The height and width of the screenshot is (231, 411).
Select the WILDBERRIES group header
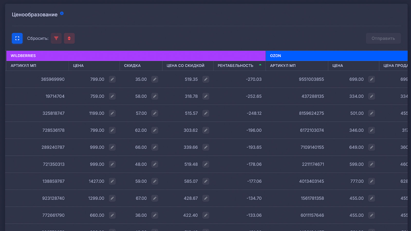tap(136, 56)
